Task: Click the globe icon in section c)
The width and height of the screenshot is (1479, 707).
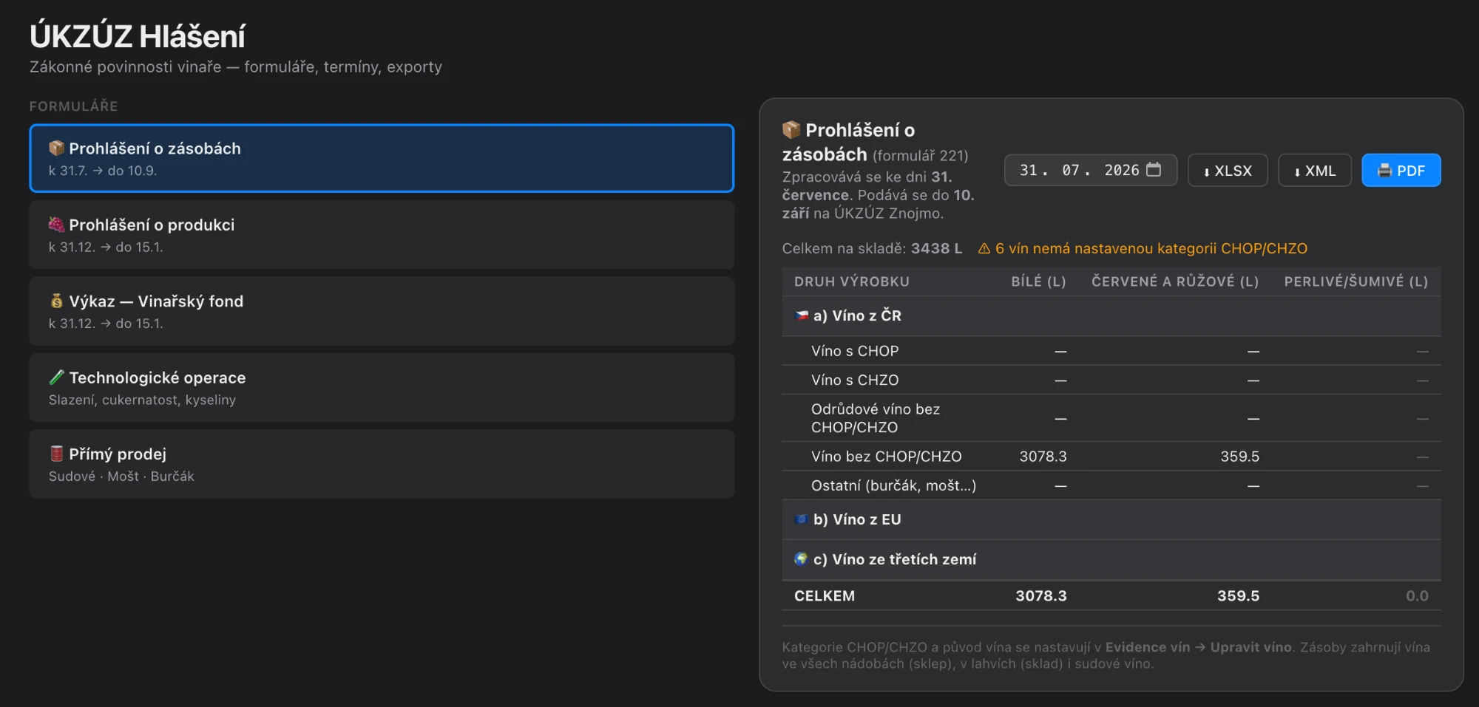Action: [802, 559]
